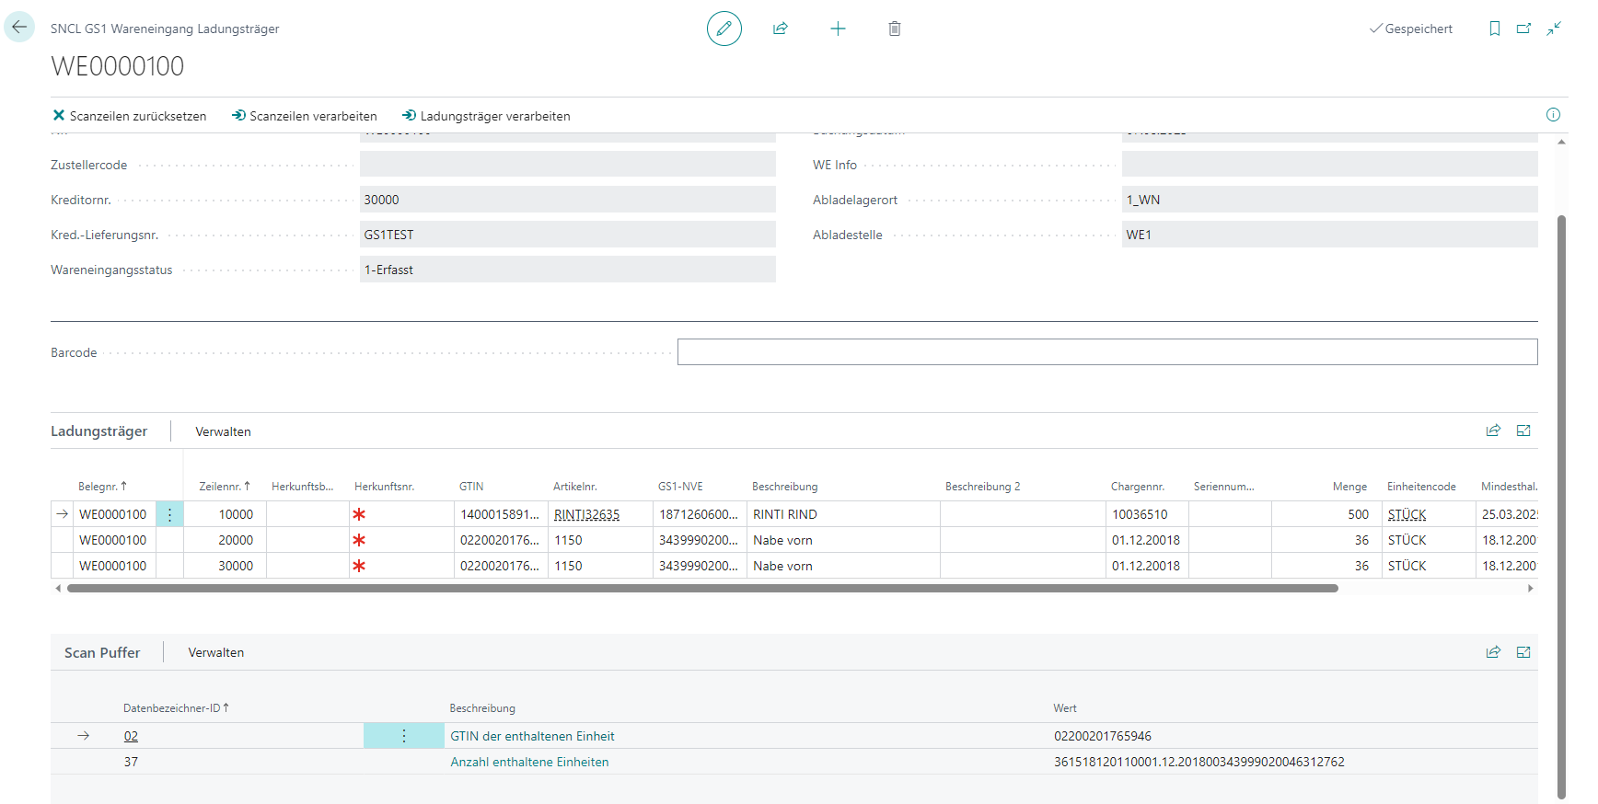Open Verwalten menu in Ladungsträger
This screenshot has height=804, width=1598.
point(223,431)
